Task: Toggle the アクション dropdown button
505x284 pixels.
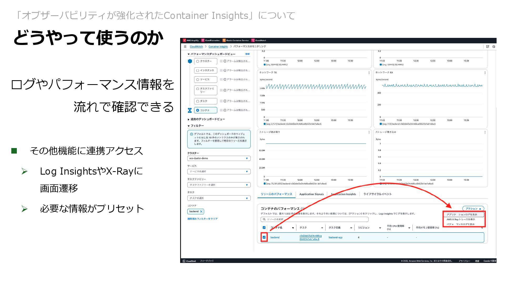Action: click(473, 209)
